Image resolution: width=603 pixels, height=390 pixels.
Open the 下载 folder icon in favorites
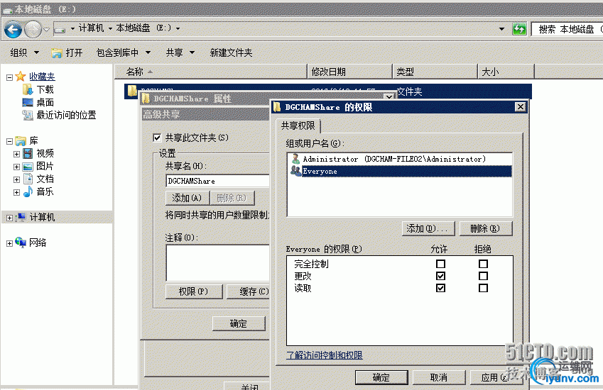[28, 90]
